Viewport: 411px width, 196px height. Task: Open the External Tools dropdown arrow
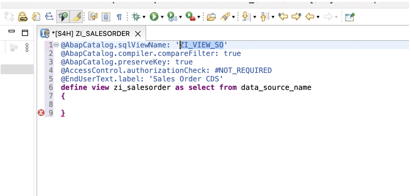coord(199,17)
